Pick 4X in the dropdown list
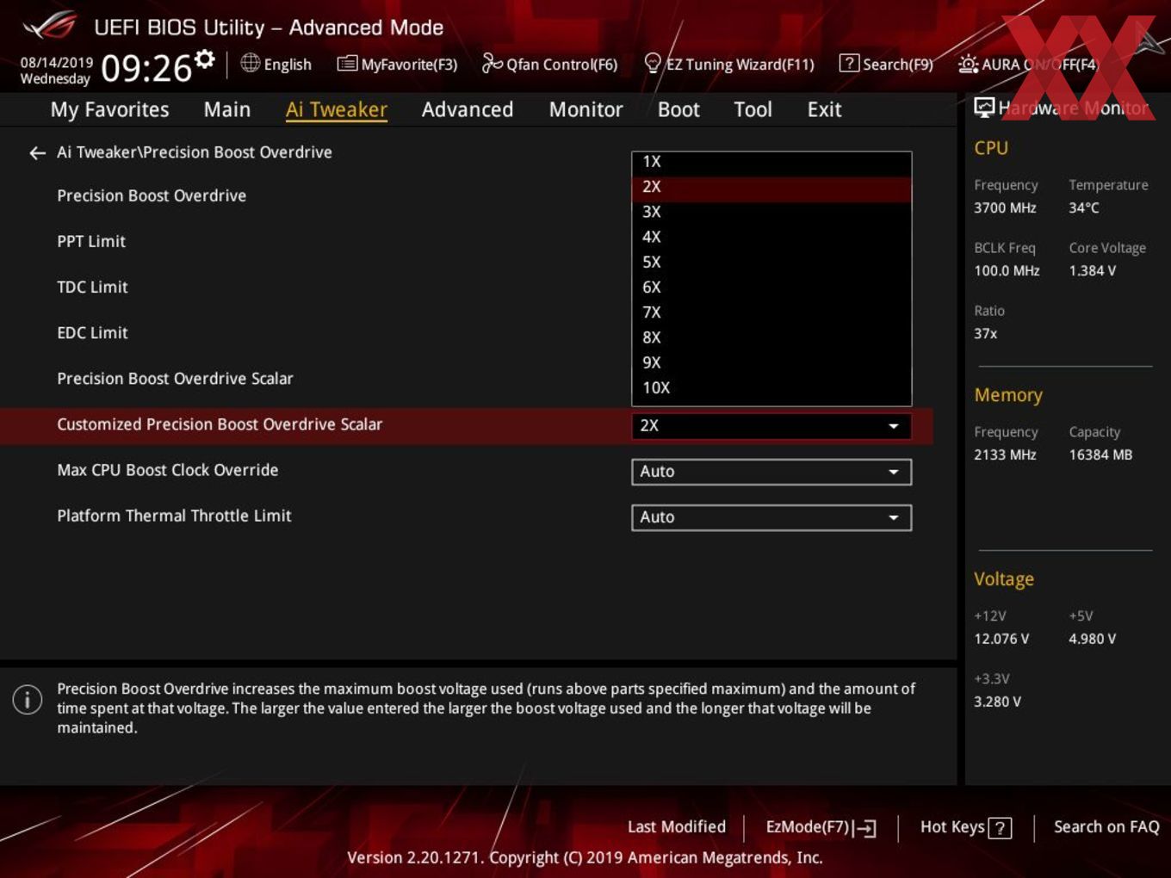The width and height of the screenshot is (1171, 878). [x=771, y=237]
